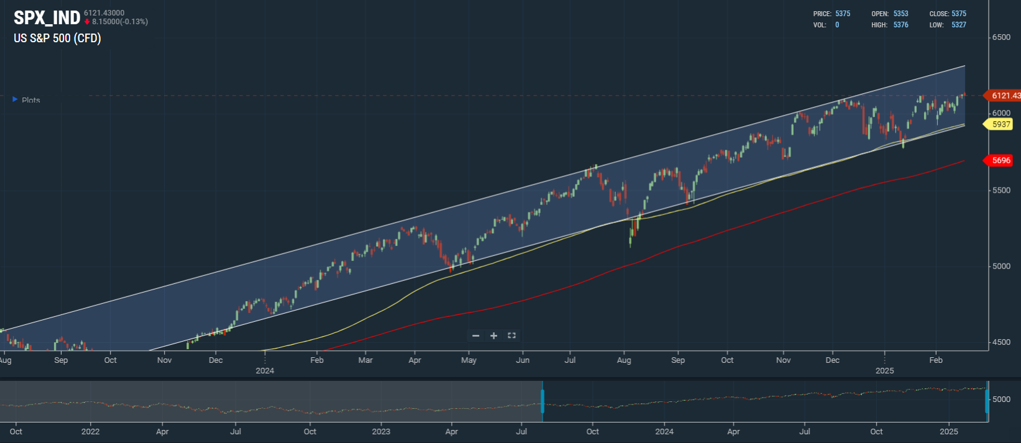Click the "8.15000(-0.13%)" change value
Screen dimensions: 1021x443
120,22
